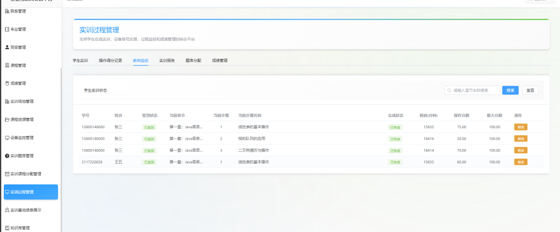Click the 重置 reset button
Screen dimensions: 560x232
[530, 91]
